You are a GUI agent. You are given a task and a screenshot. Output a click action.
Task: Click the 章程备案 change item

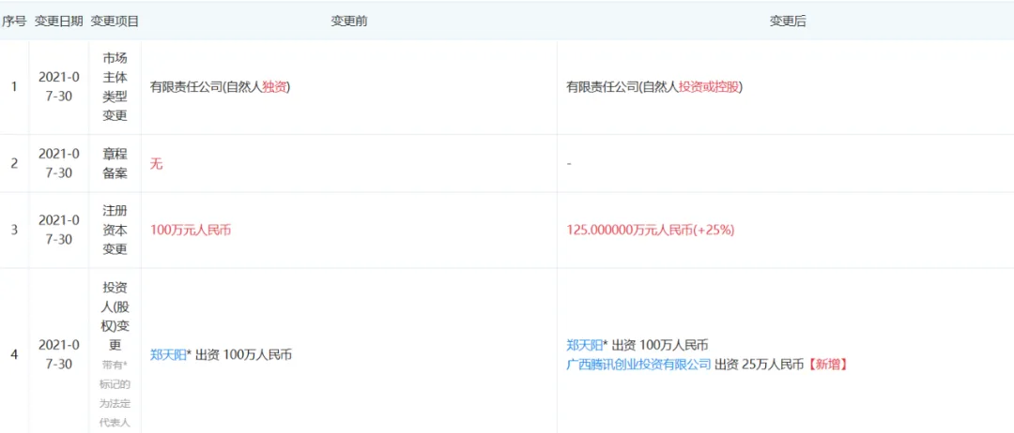click(115, 164)
